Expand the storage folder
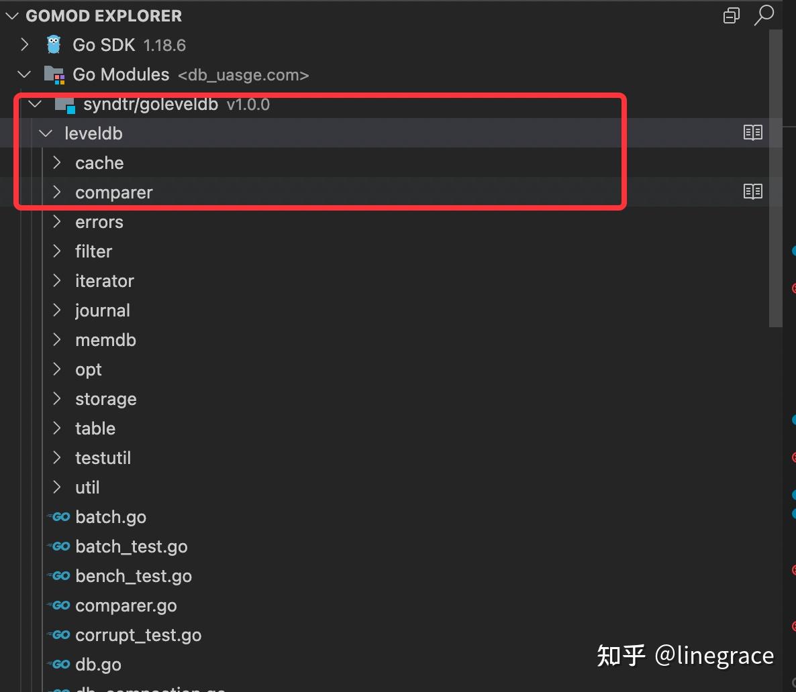This screenshot has width=796, height=692. [x=57, y=398]
